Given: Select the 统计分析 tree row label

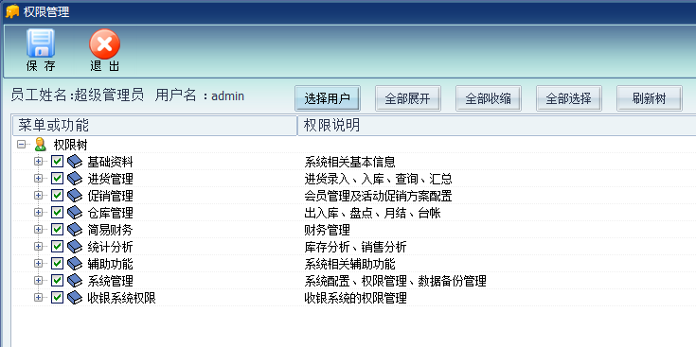Looking at the screenshot, I should coord(110,247).
